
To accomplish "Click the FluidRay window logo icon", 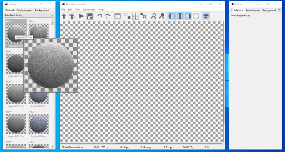I will (x=63, y=4).
